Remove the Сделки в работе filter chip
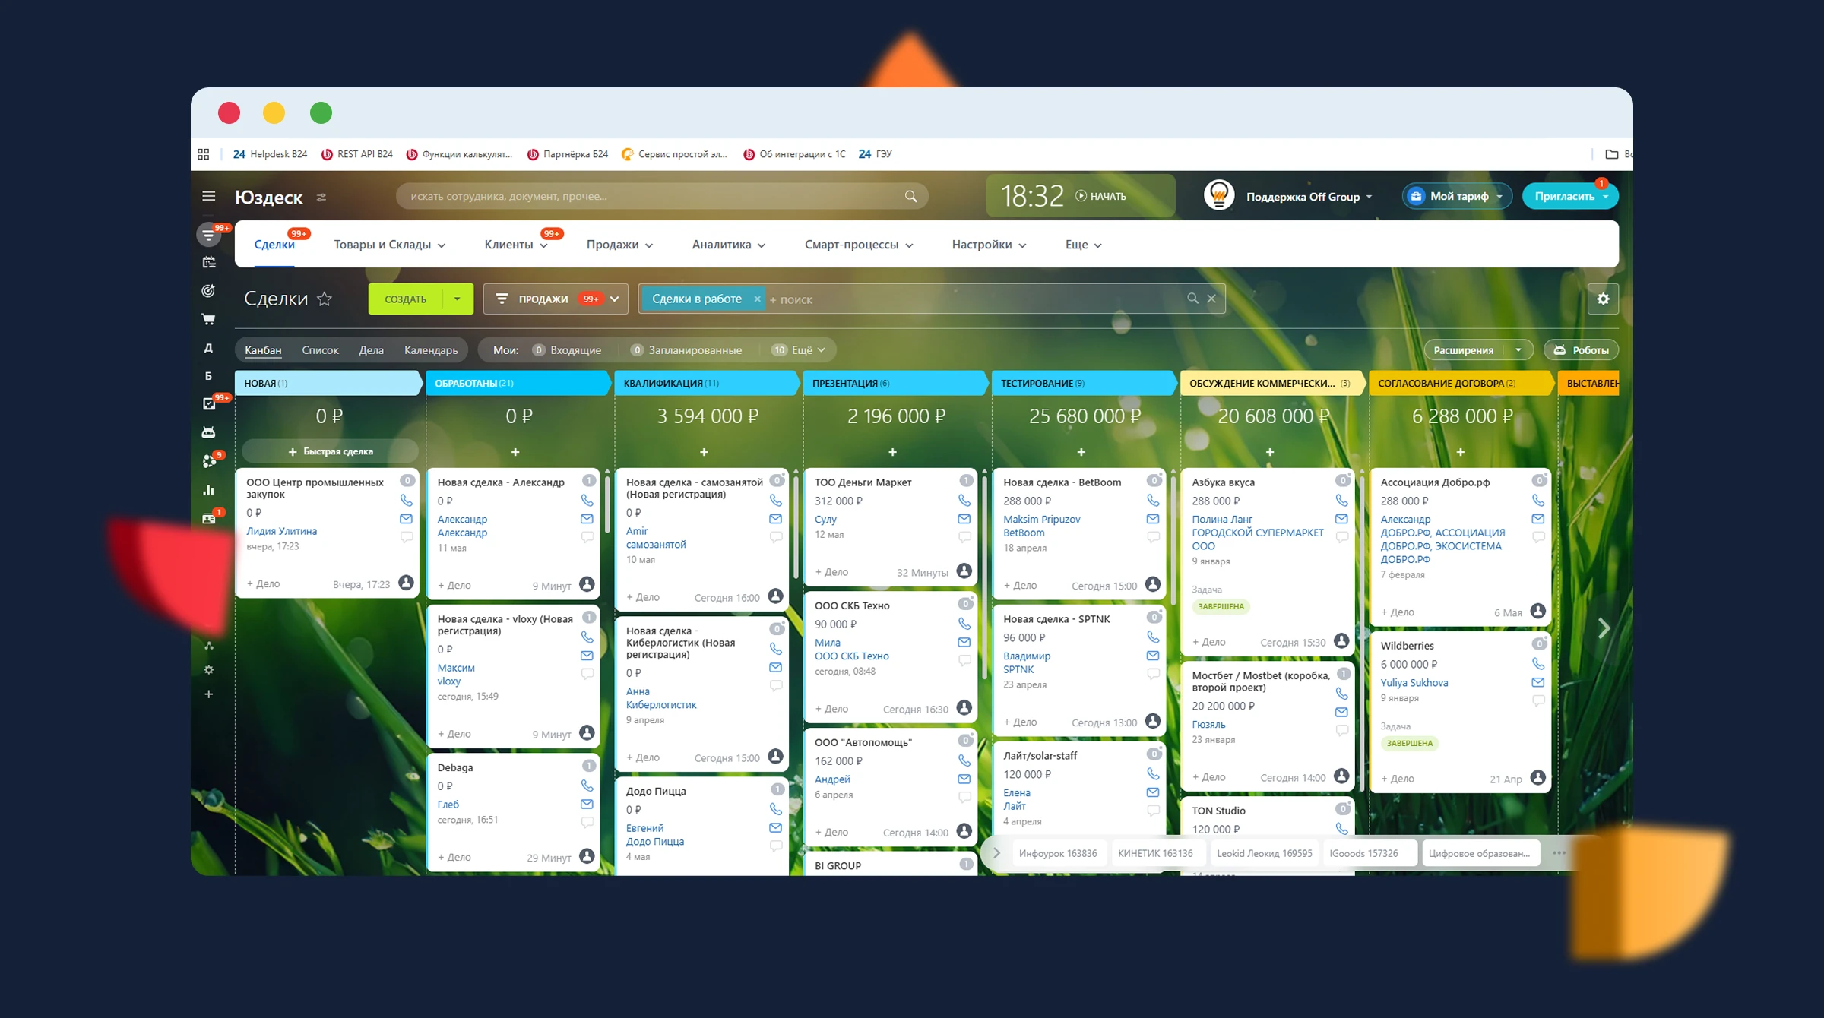This screenshot has width=1824, height=1018. tap(757, 299)
